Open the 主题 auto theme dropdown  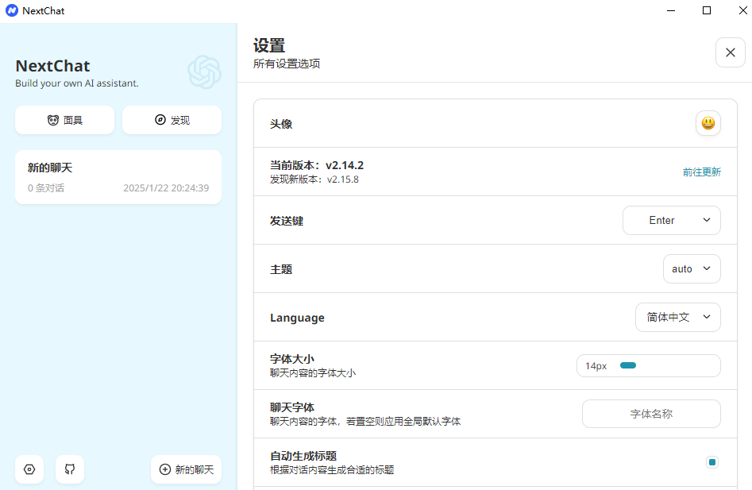click(x=692, y=269)
